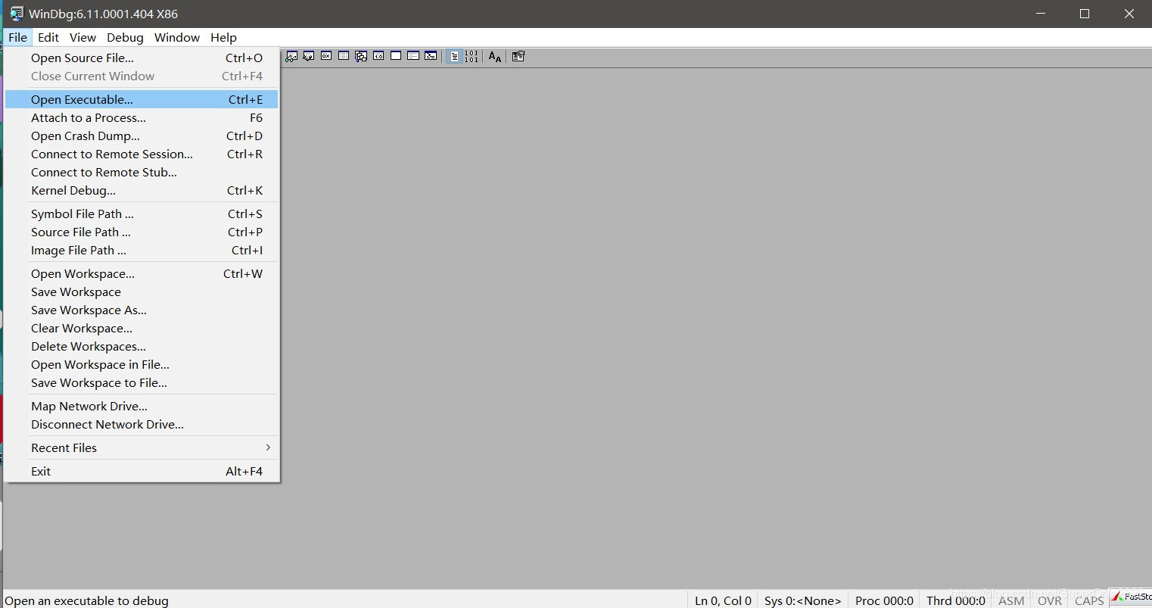Click the Thrd 000:0 status field
The width and height of the screenshot is (1152, 608).
click(956, 600)
